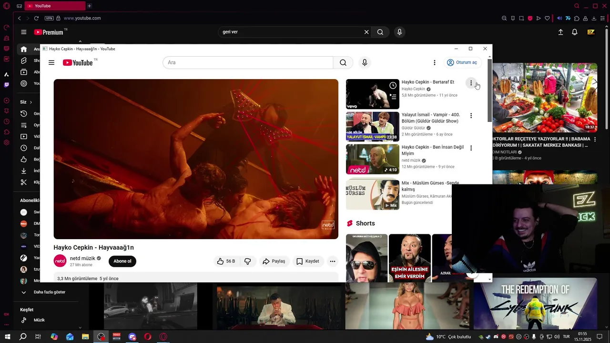The image size is (610, 343).
Task: Open YouTube notifications bell
Action: [x=575, y=32]
